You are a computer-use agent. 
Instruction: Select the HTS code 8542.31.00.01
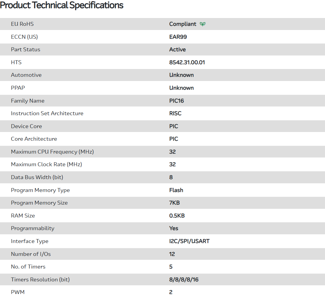click(x=187, y=62)
